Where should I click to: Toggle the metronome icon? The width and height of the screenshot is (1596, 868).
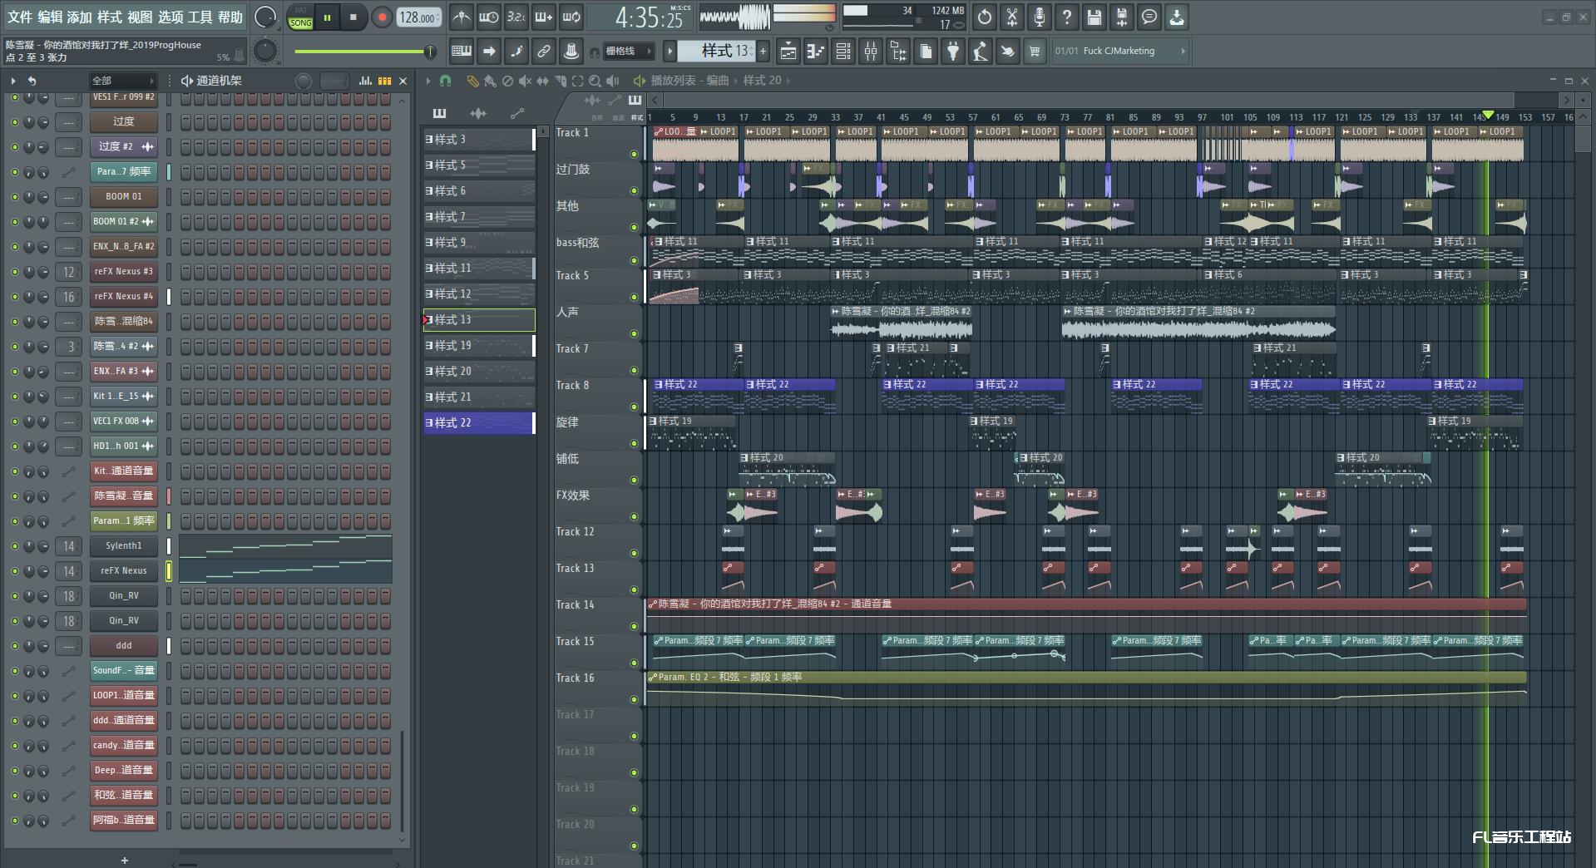pyautogui.click(x=462, y=17)
